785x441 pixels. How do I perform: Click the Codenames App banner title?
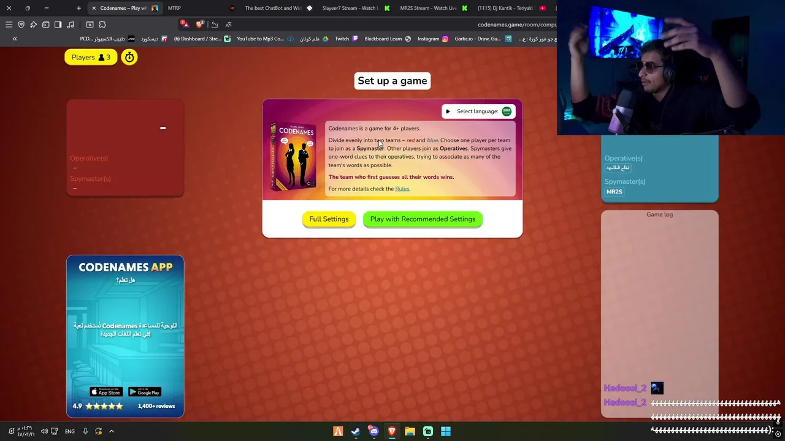[x=125, y=267]
